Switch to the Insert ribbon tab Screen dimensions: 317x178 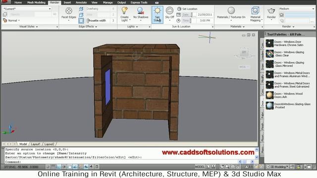point(67,2)
